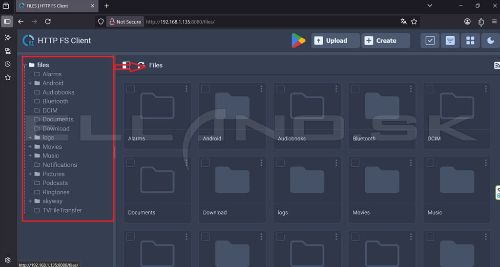Open more options for Android card
This screenshot has height=267, width=500.
[x=261, y=89]
